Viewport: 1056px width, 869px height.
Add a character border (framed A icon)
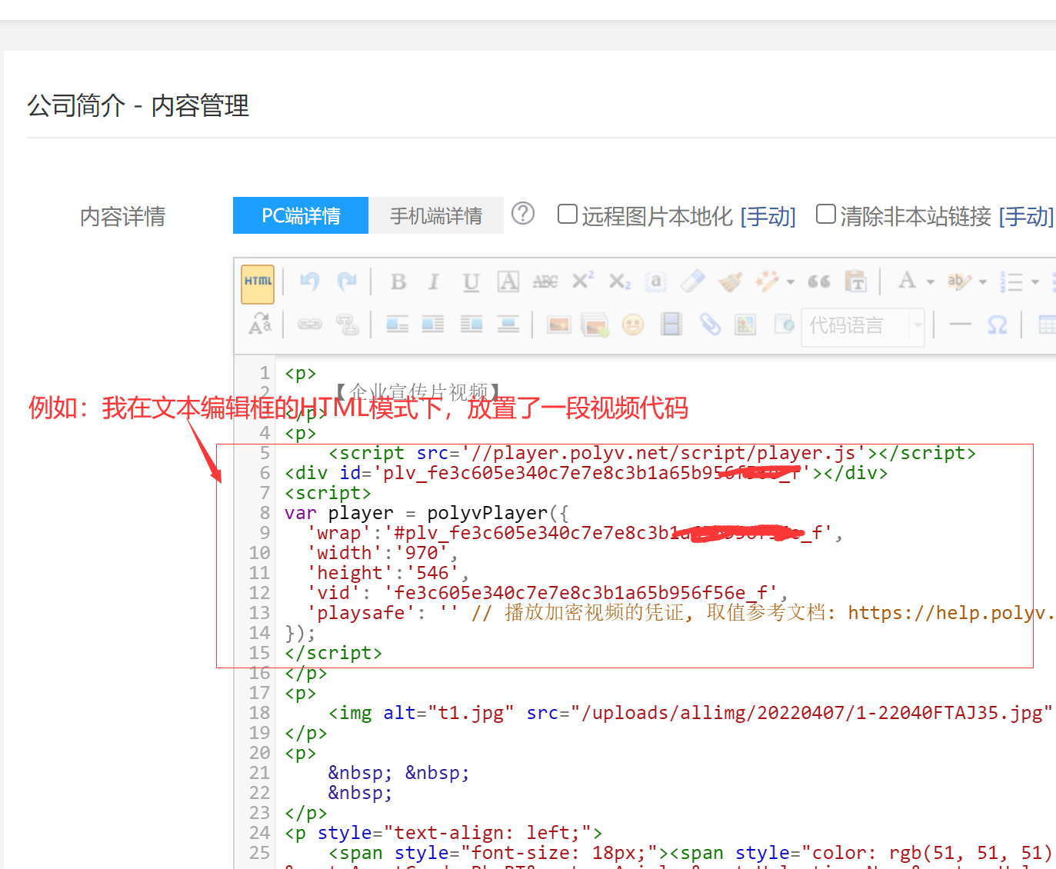[508, 281]
